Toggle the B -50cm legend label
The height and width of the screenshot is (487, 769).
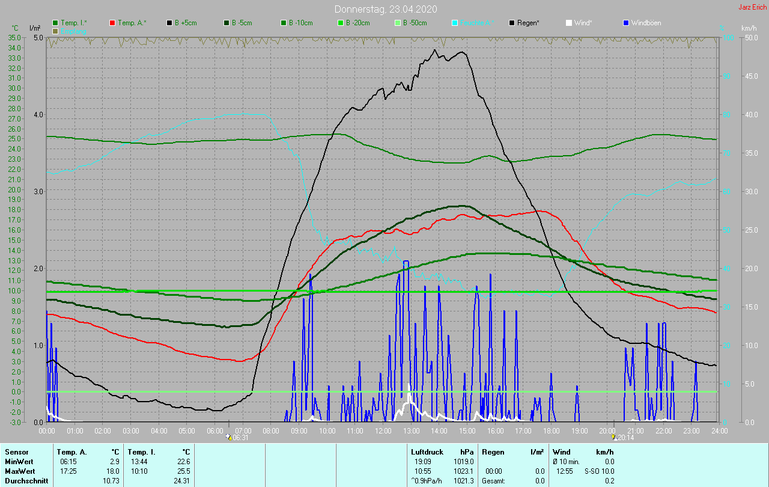[415, 23]
